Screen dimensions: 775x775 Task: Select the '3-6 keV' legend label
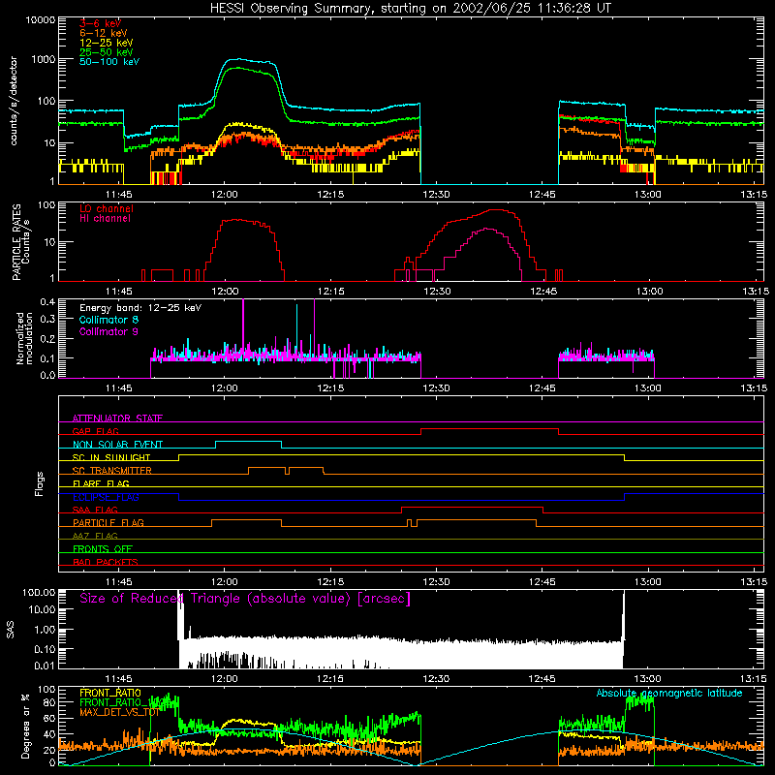click(100, 23)
